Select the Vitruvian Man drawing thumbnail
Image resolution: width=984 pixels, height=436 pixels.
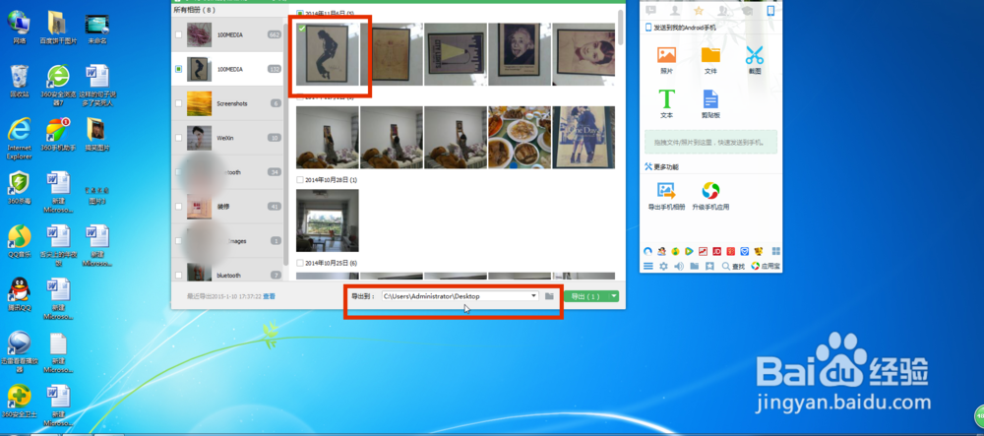pos(391,54)
